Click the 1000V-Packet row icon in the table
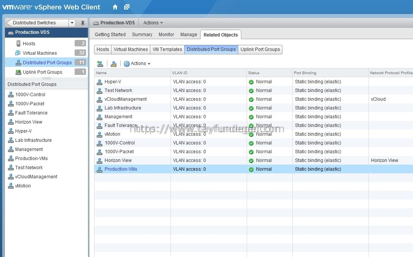The image size is (413, 257). [x=100, y=152]
